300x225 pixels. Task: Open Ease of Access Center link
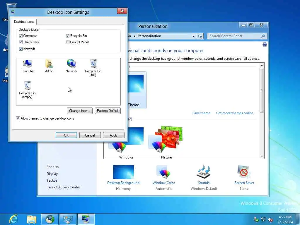[x=63, y=187]
